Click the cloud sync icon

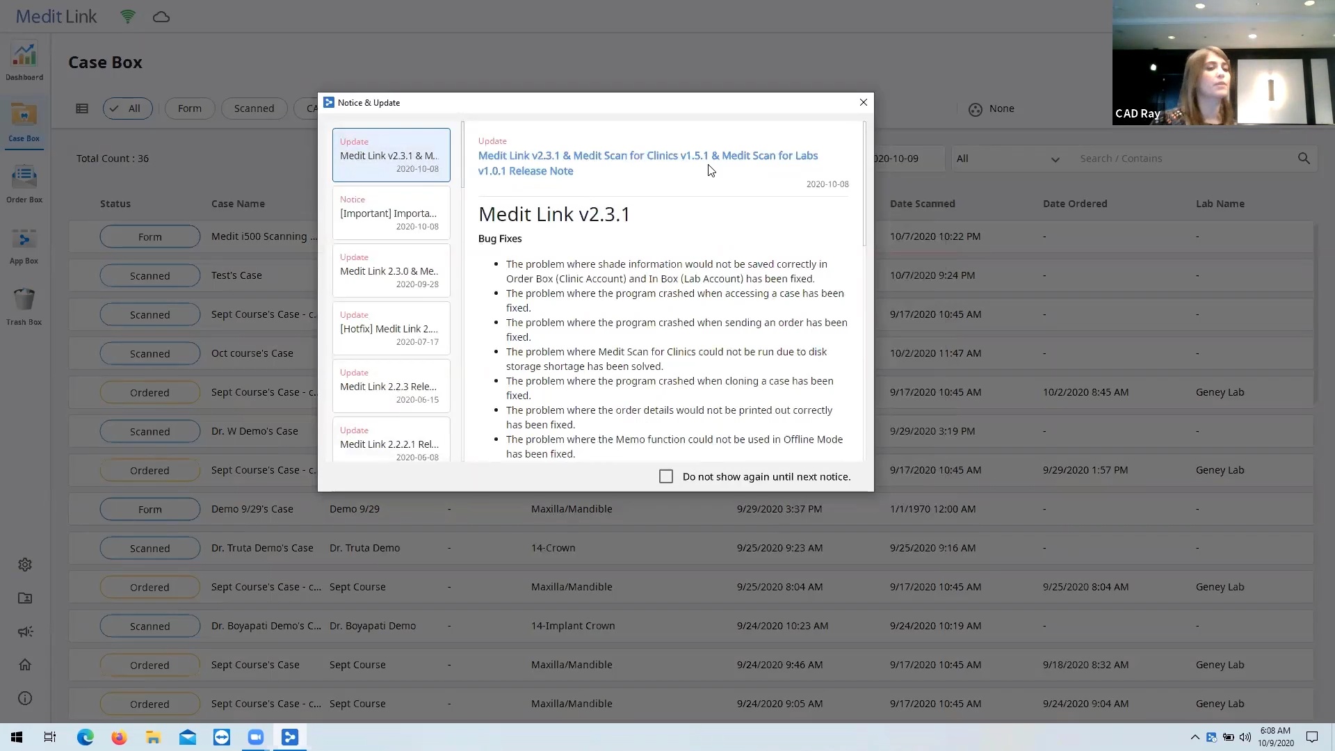pyautogui.click(x=161, y=17)
